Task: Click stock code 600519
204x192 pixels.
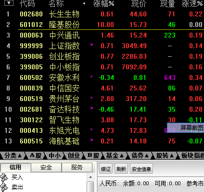Action: click(31, 99)
